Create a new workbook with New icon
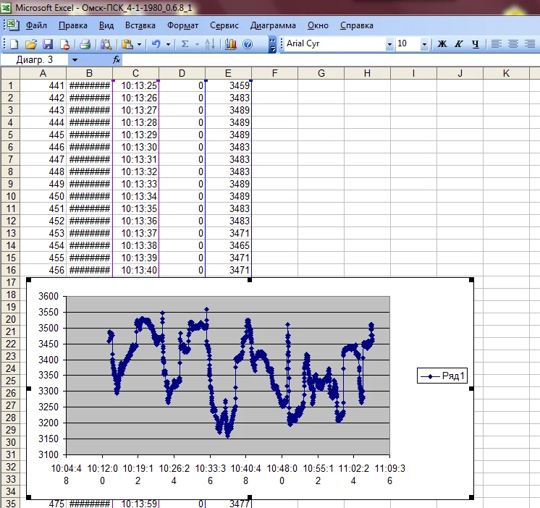540x508 pixels. tap(14, 44)
